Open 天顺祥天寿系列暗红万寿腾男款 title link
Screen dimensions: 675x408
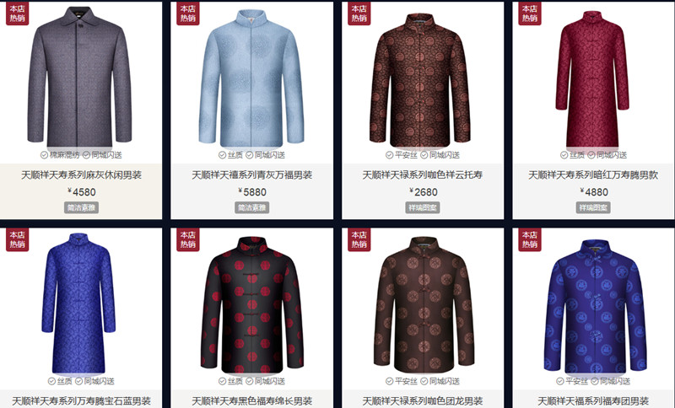(593, 175)
